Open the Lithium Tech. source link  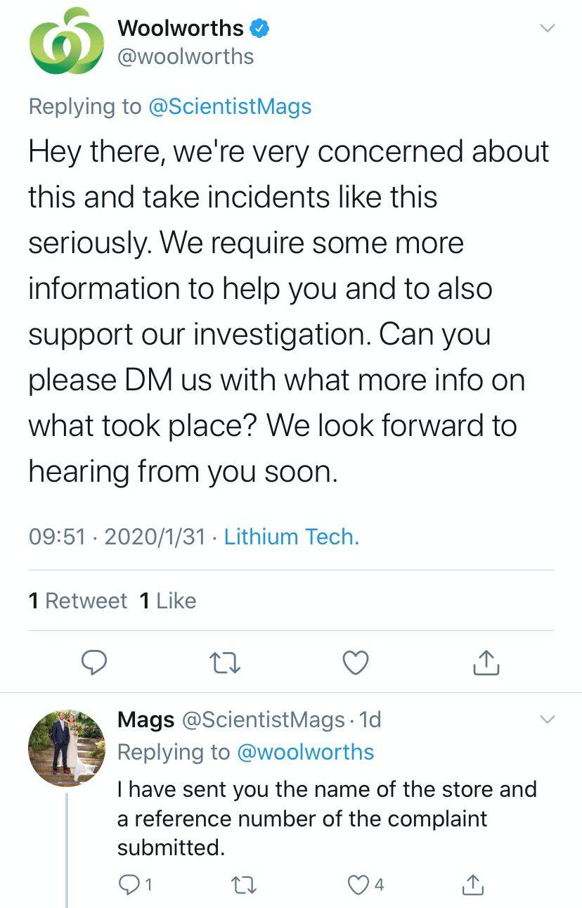point(292,537)
